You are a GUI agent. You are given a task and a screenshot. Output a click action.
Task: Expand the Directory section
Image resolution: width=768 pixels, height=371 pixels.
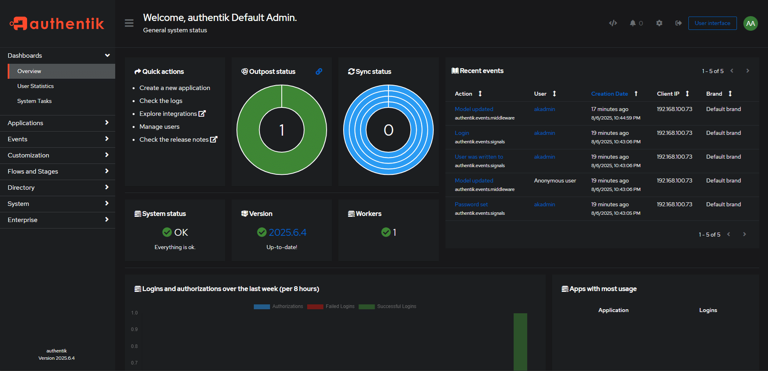tap(57, 187)
